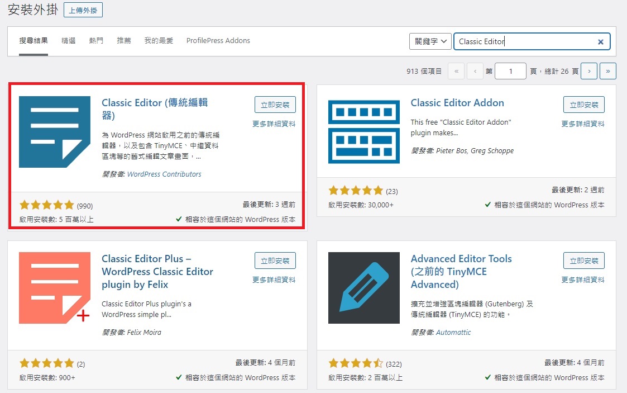Clear the search field with the X icon
627x393 pixels.
pos(600,41)
